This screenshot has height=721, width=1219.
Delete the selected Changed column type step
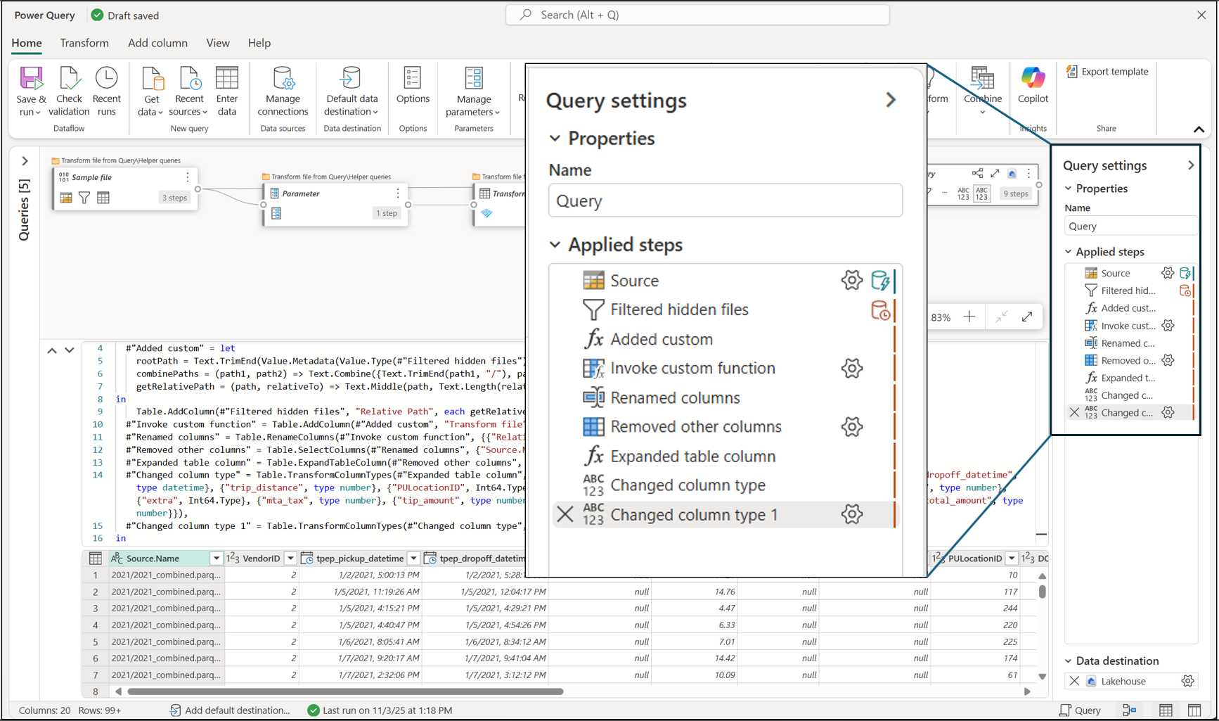pos(1074,413)
